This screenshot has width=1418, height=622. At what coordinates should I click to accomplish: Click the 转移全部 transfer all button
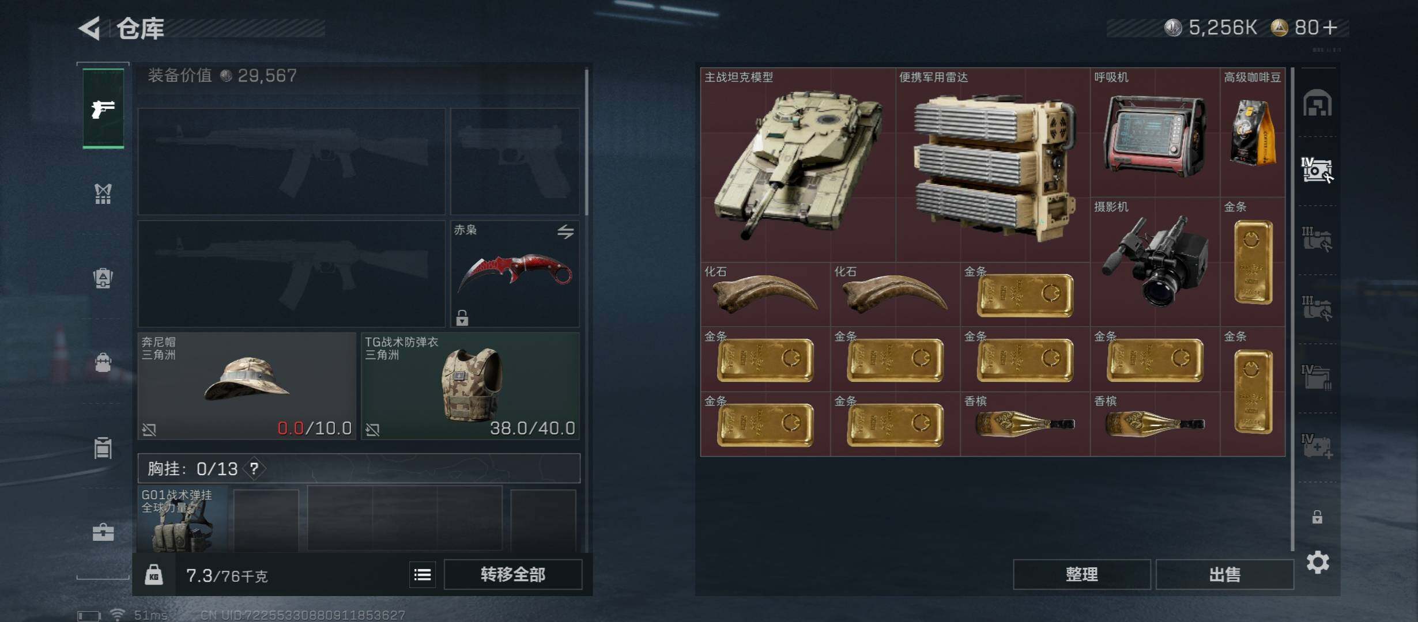click(x=513, y=574)
